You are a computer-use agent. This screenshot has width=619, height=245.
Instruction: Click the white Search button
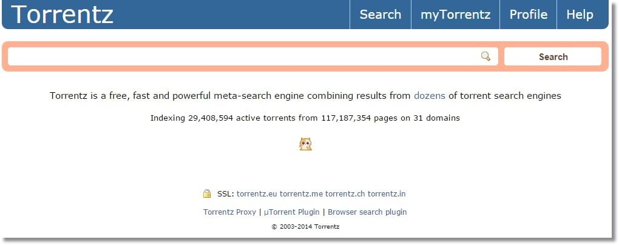pyautogui.click(x=553, y=56)
